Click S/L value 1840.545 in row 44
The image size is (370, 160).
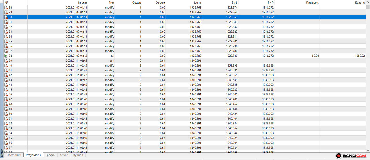pyautogui.click(x=232, y=85)
